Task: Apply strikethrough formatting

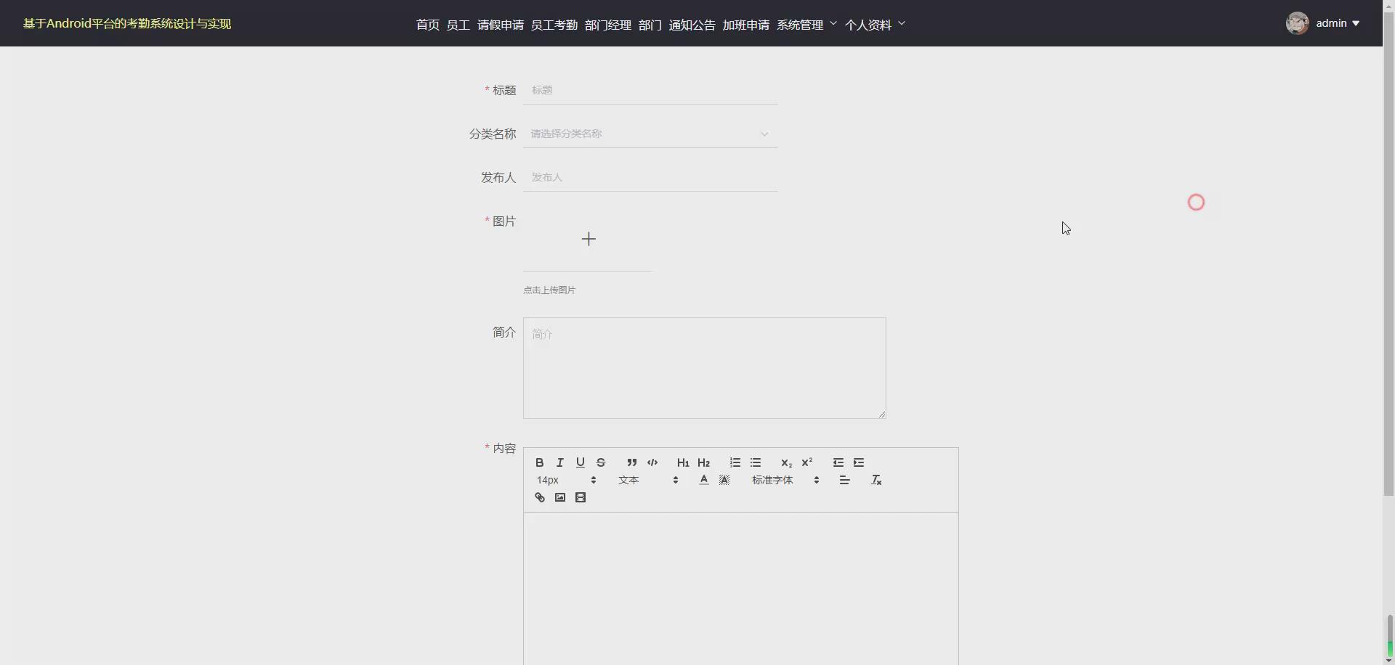Action: click(602, 462)
